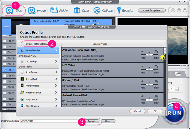Screen dimensions: 190x129
Task: Check the Title20 checkbox
Action: click(x=5, y=99)
